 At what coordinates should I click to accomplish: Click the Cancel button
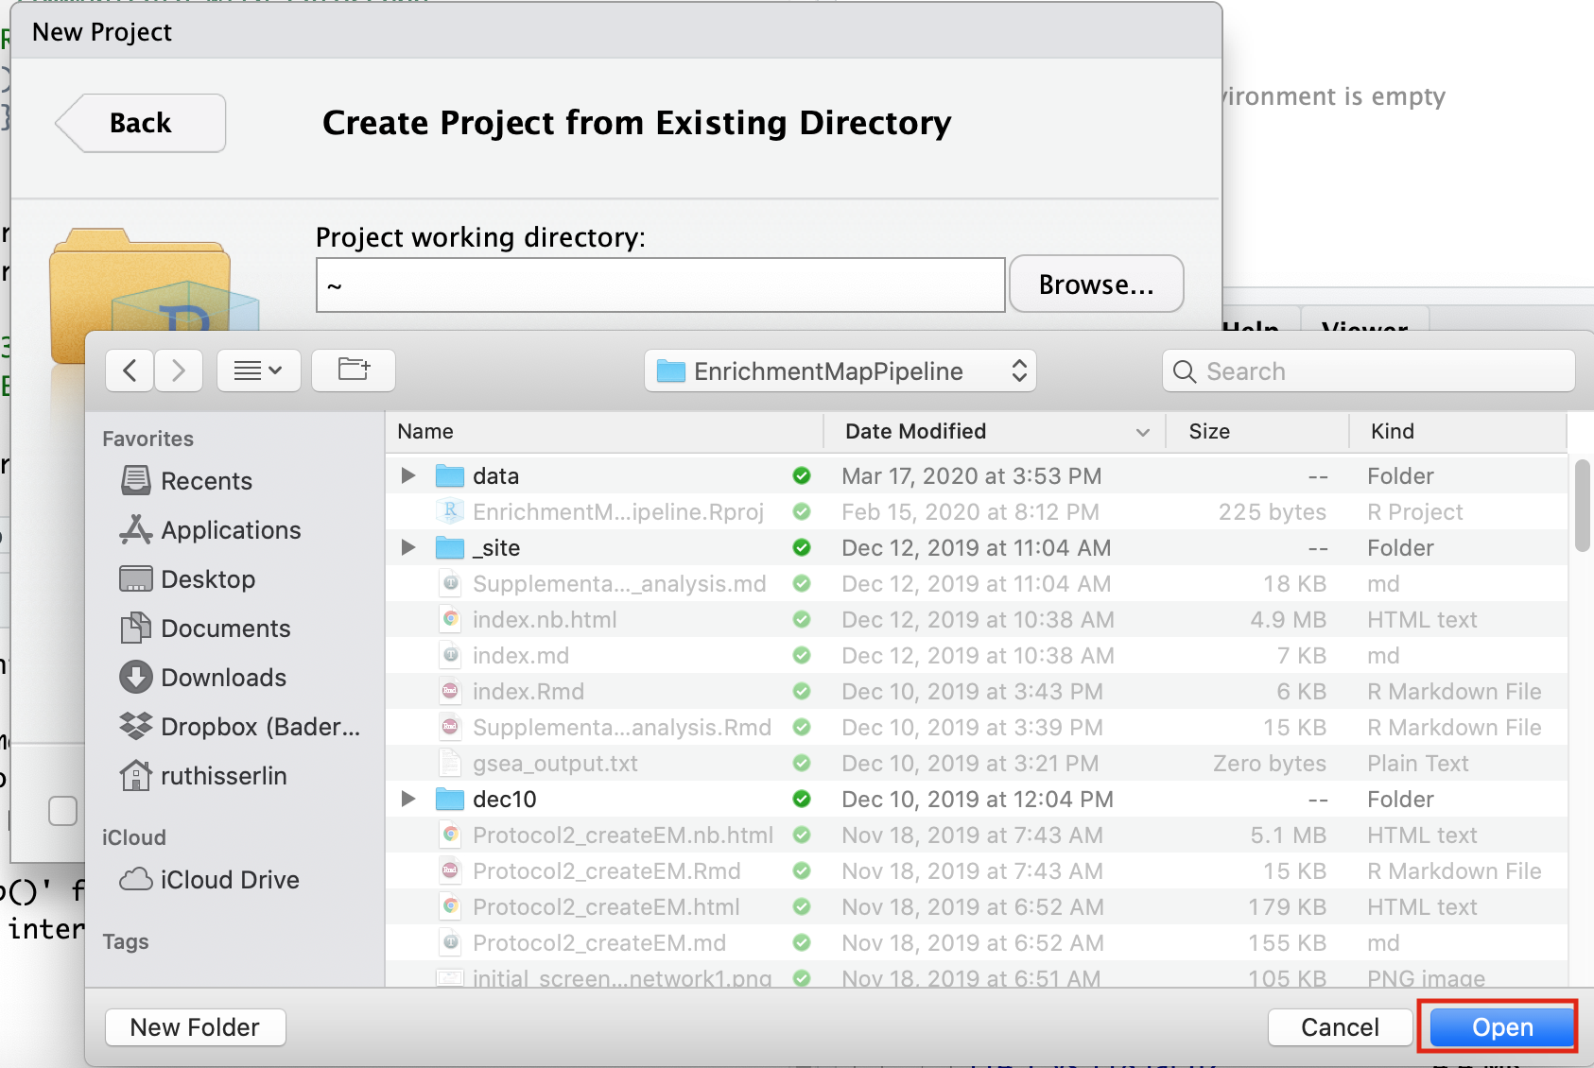[x=1340, y=1026]
